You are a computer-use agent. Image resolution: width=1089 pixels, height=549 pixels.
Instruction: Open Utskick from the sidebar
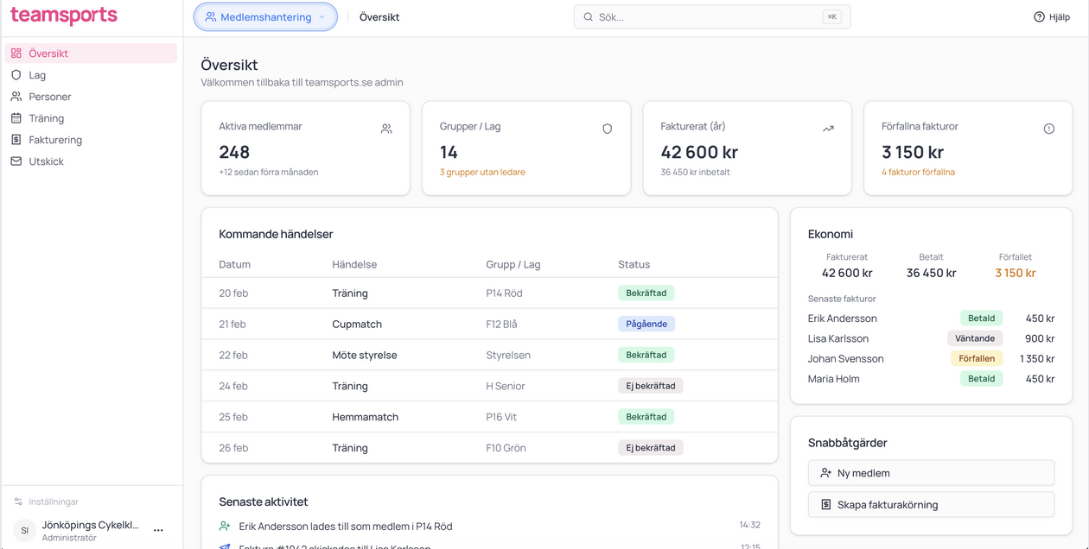pos(46,161)
